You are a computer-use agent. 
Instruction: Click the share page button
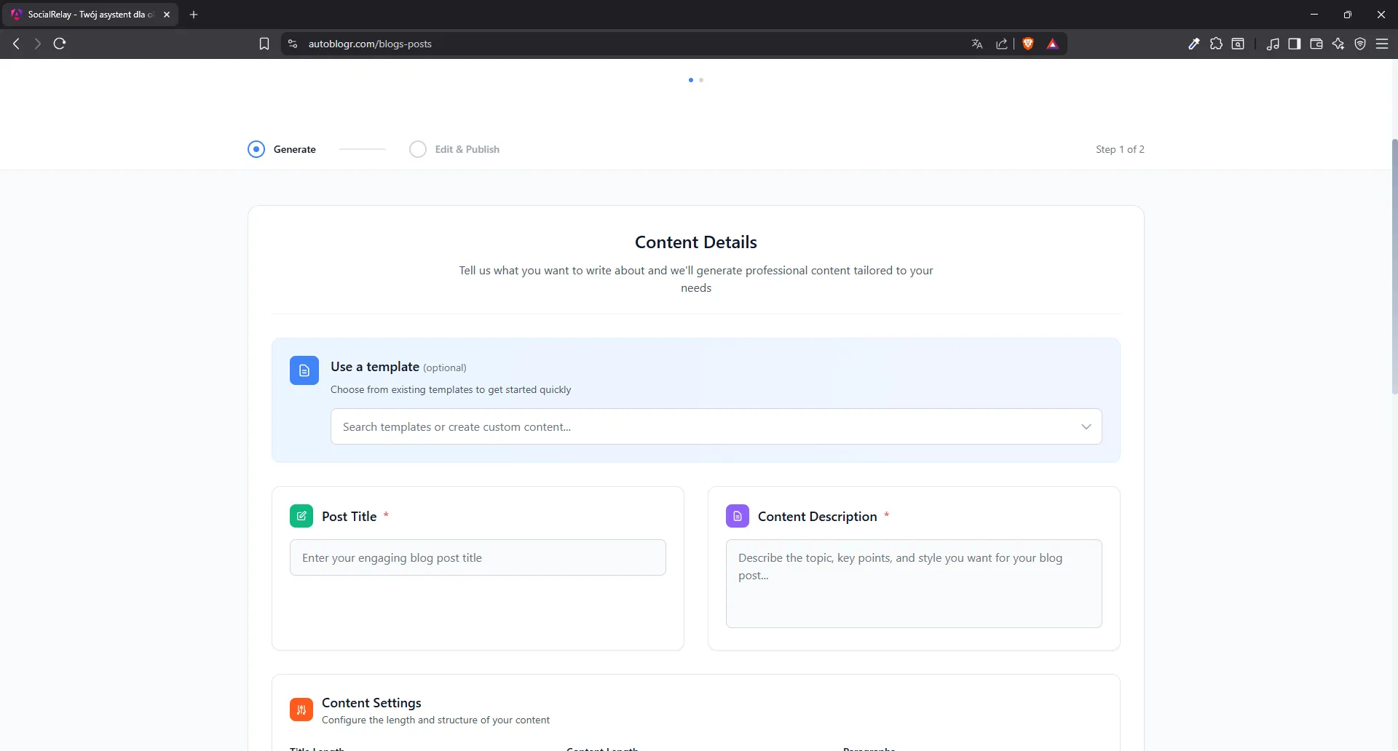pos(1001,44)
